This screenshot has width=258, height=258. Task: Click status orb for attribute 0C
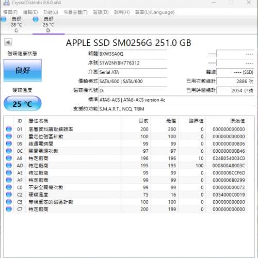(9, 151)
